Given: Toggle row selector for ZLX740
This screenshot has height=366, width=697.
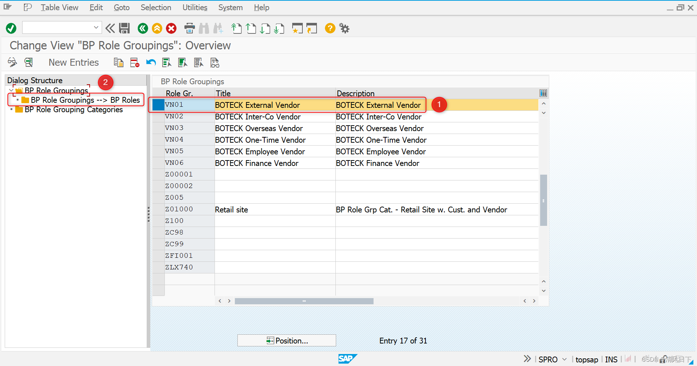Looking at the screenshot, I should [x=158, y=267].
